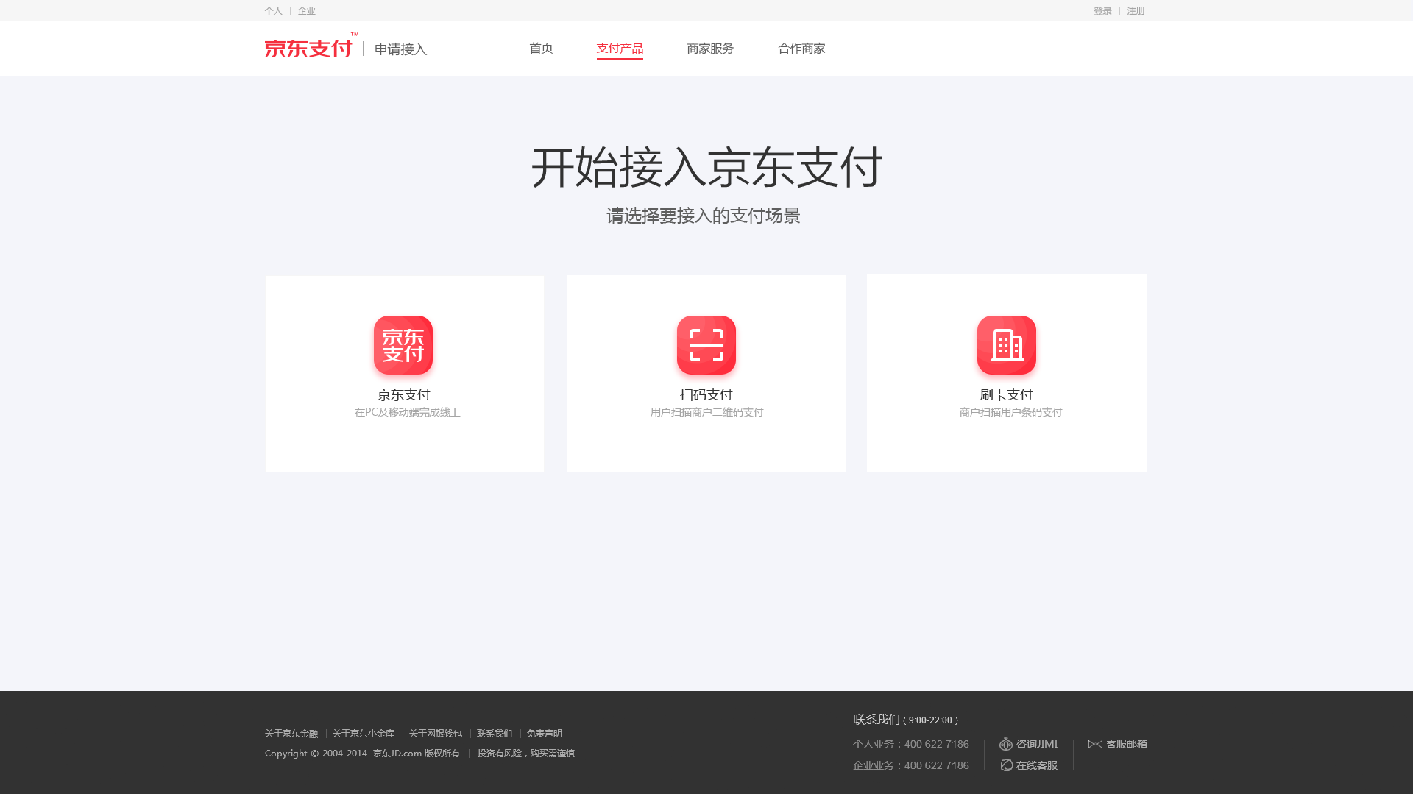Click 在线客服 text link
1413x794 pixels.
pyautogui.click(x=1037, y=766)
